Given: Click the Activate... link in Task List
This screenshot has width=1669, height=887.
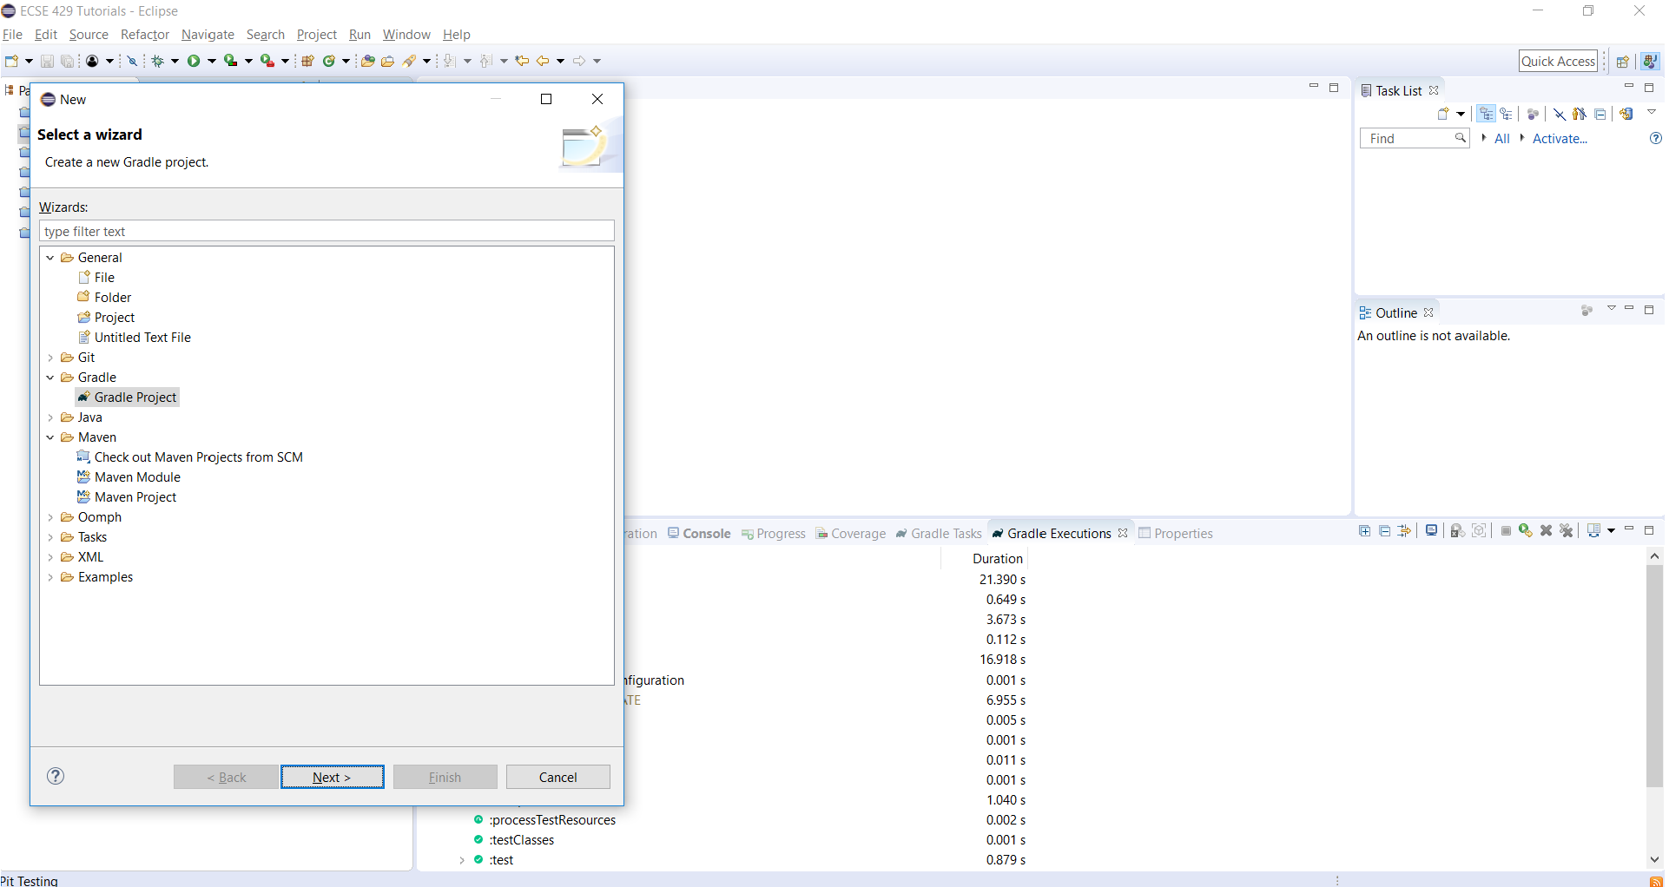Looking at the screenshot, I should (x=1560, y=139).
